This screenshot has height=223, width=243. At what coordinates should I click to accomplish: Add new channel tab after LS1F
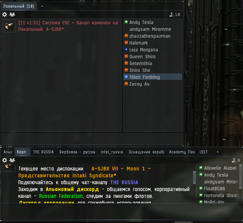(217, 152)
